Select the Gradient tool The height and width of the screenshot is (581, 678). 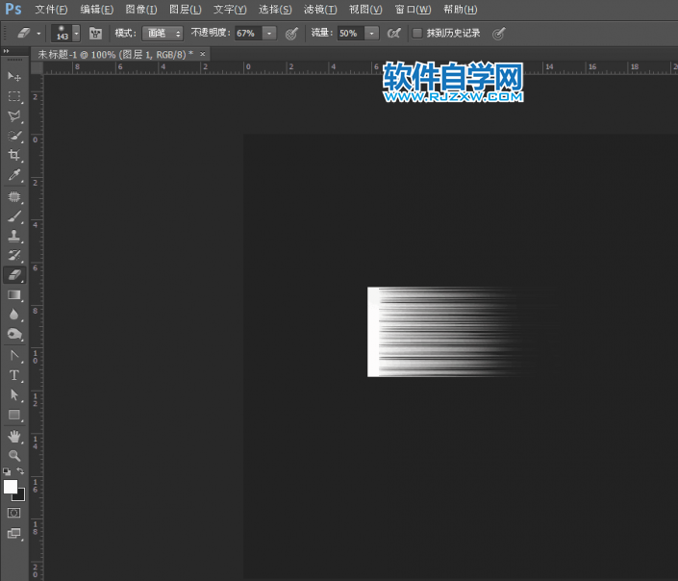click(x=14, y=294)
